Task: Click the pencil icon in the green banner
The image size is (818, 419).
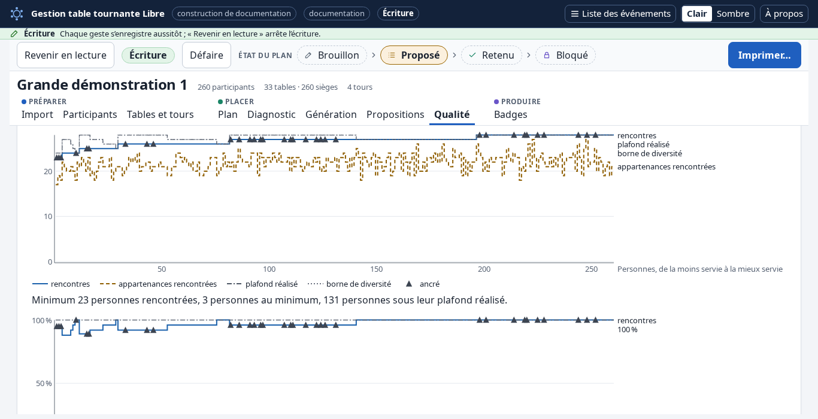Action: click(x=14, y=34)
